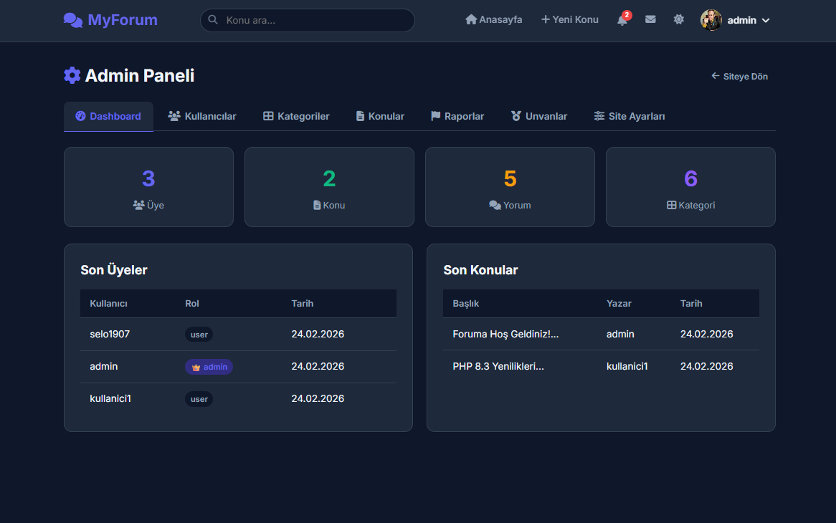Screen dimensions: 836x523
Task: Click the Siteye Dön link
Action: tap(739, 76)
